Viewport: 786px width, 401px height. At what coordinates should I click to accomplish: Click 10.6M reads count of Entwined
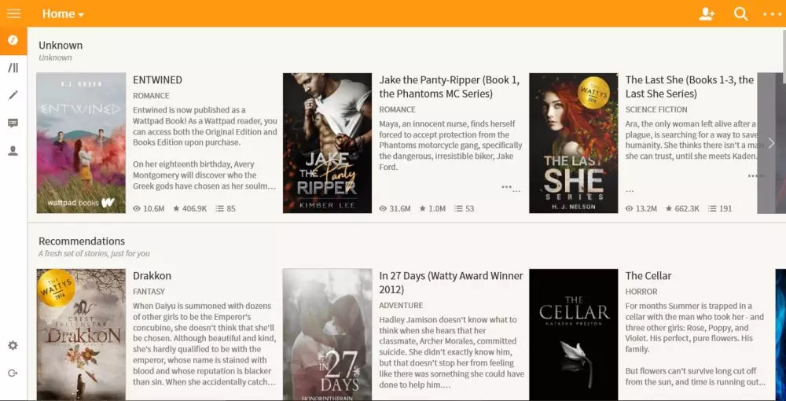pyautogui.click(x=149, y=208)
